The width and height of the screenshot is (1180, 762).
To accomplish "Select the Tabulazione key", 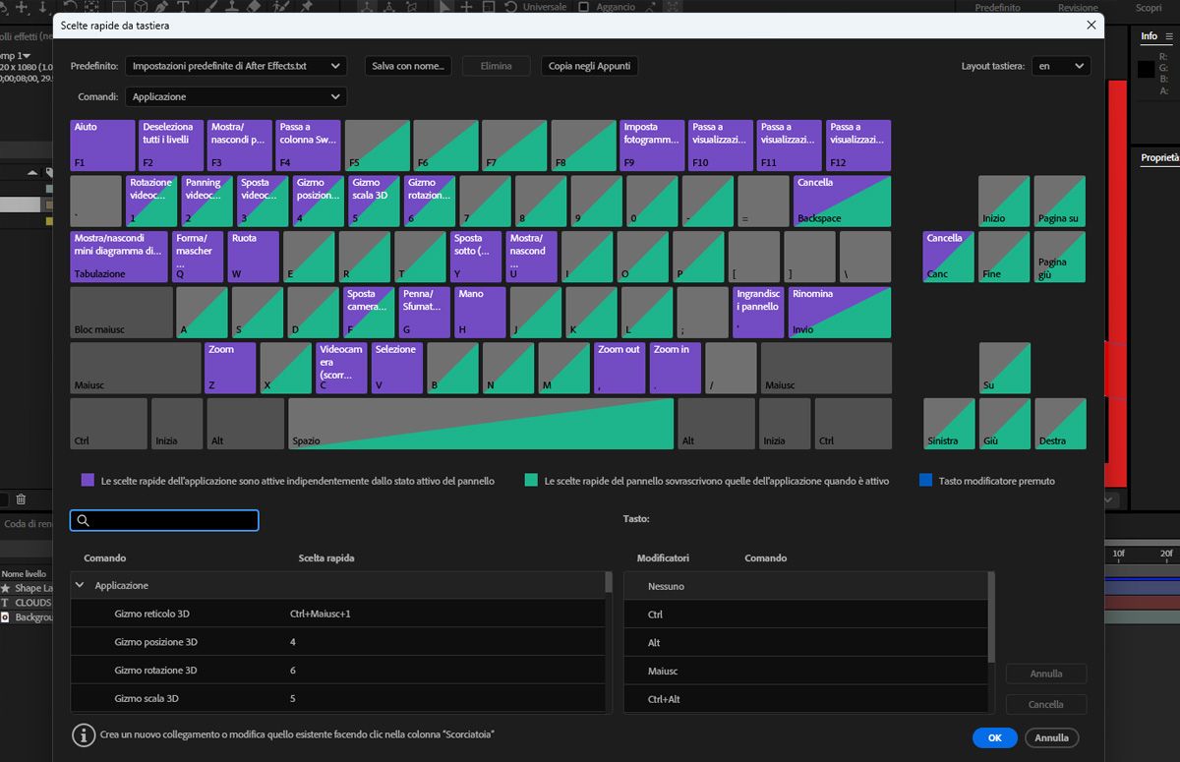I will click(x=119, y=257).
